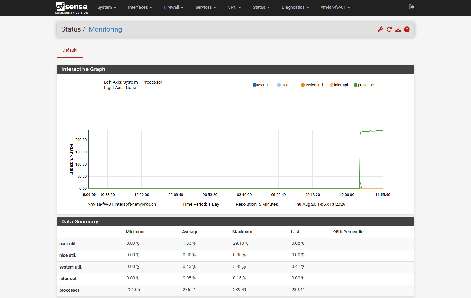Select the Default view tab
Viewport: 471px width, 298px height.
[x=69, y=50]
